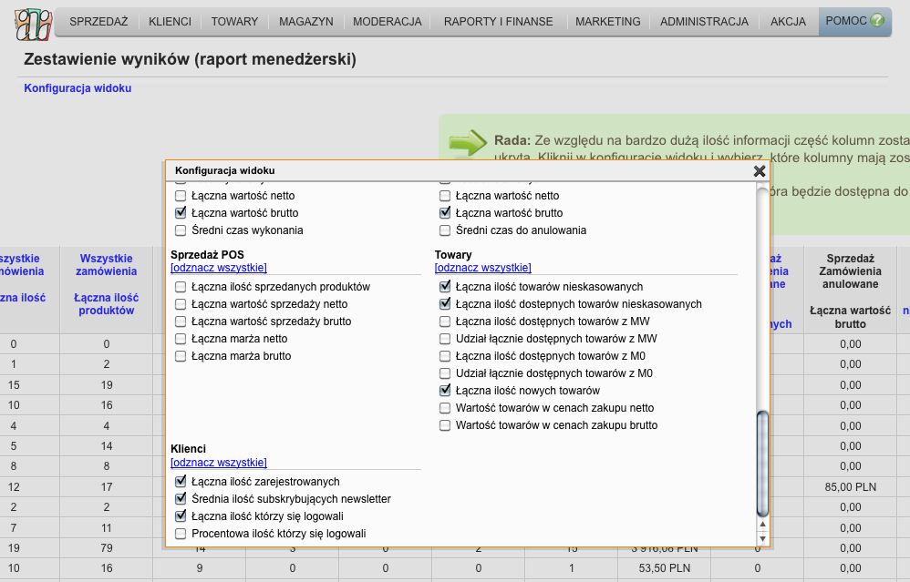
Task: Click the 53,50 PLN table cell
Action: click(665, 568)
